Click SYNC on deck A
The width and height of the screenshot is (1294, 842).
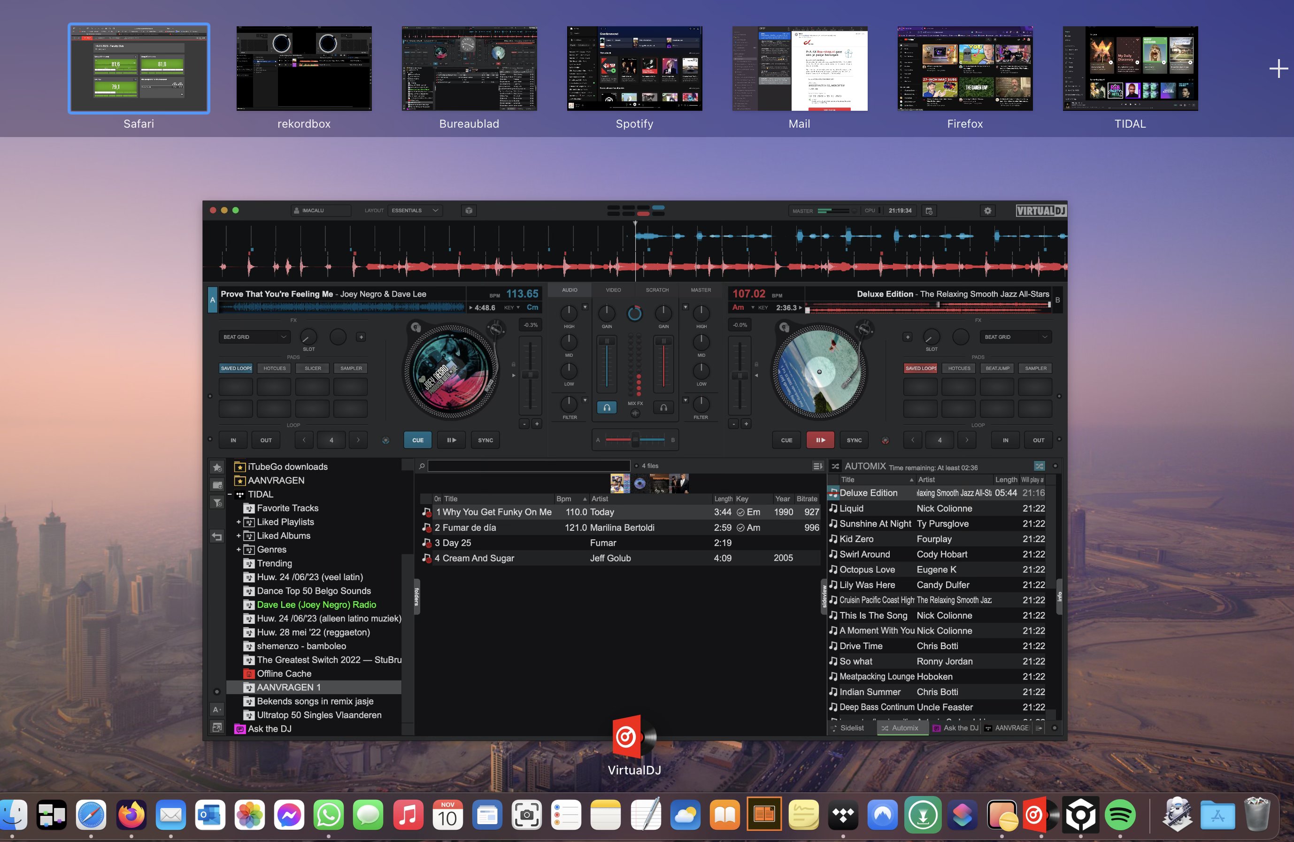pos(485,440)
